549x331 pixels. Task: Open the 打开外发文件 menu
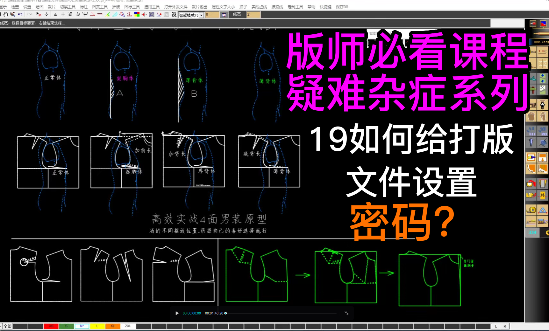point(176,7)
